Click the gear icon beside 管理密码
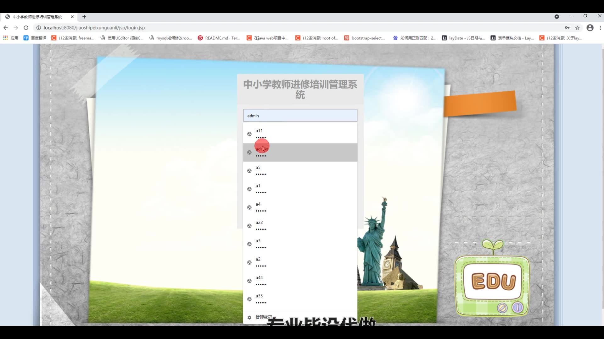This screenshot has height=339, width=604. (x=249, y=317)
